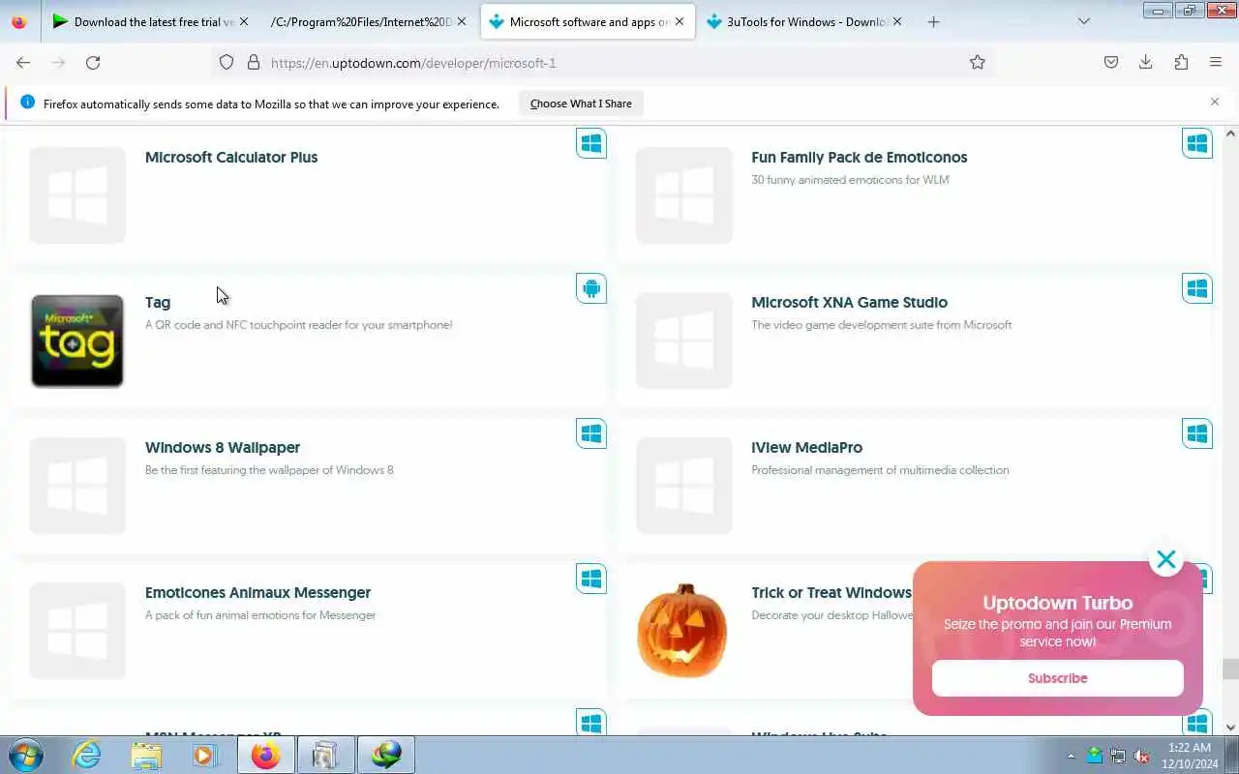Click the tracking protection shield icon
The image size is (1239, 774).
(227, 62)
